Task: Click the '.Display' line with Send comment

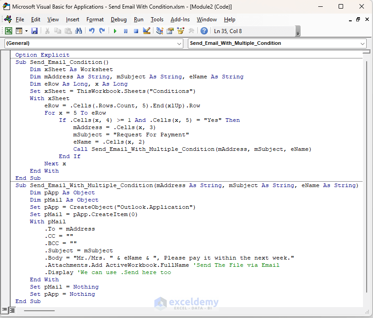Action: tap(108, 273)
